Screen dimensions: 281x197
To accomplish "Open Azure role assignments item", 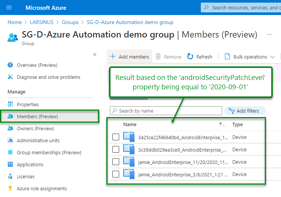I will coord(42,189).
